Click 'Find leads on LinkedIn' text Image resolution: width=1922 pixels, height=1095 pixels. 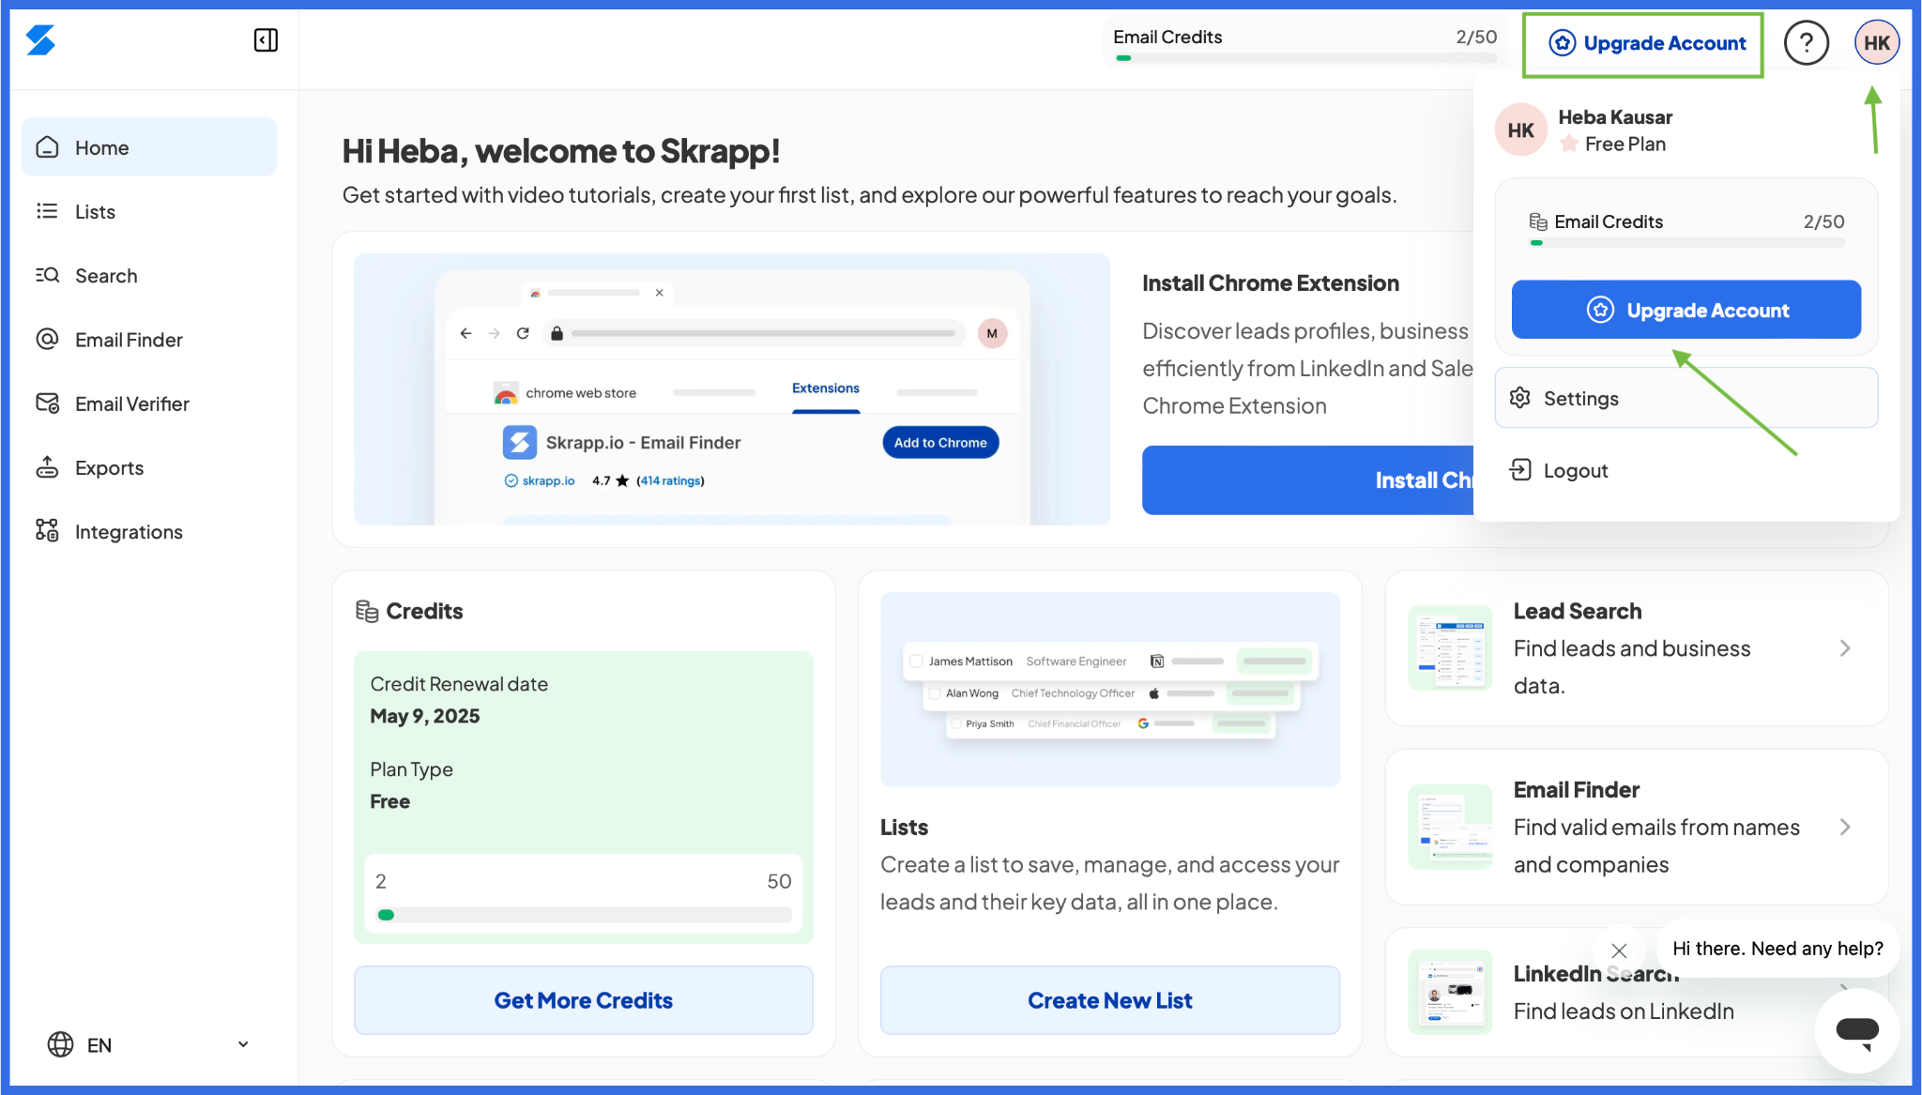[1624, 1011]
